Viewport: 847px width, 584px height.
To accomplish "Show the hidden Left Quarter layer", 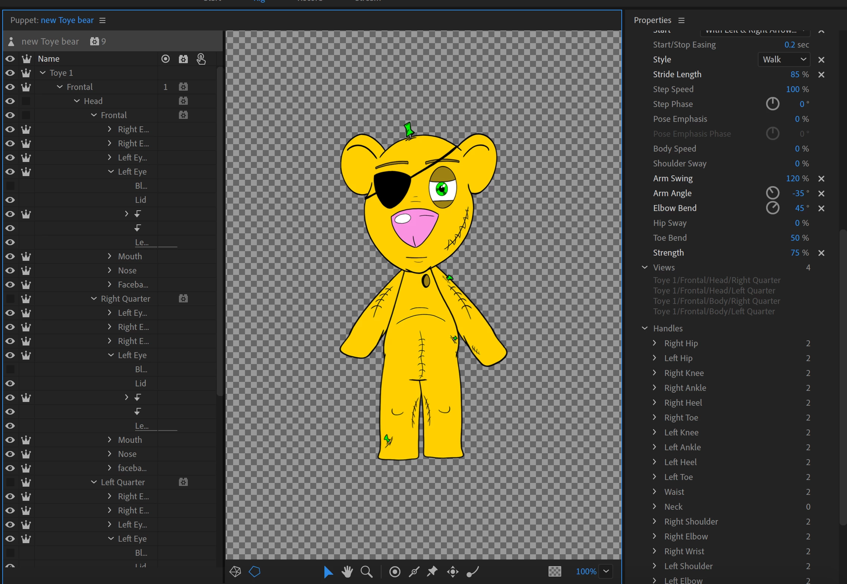I will [10, 482].
